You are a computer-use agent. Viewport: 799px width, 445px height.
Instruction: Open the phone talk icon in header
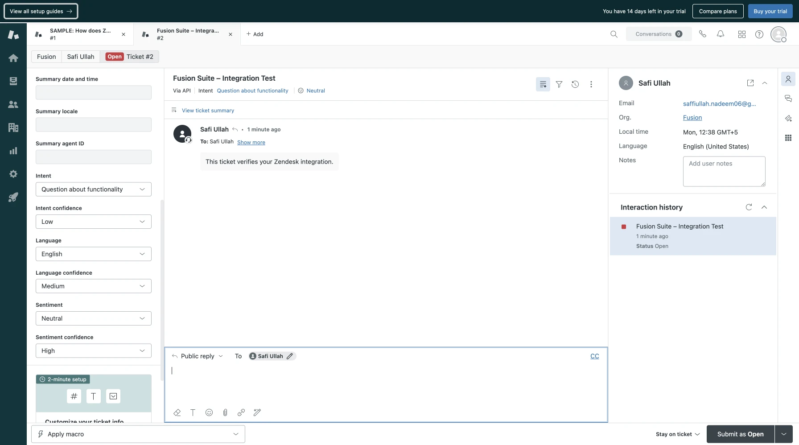coord(703,34)
